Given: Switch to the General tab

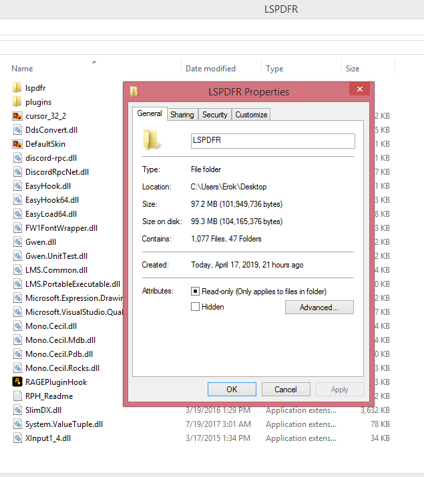Looking at the screenshot, I should (150, 113).
